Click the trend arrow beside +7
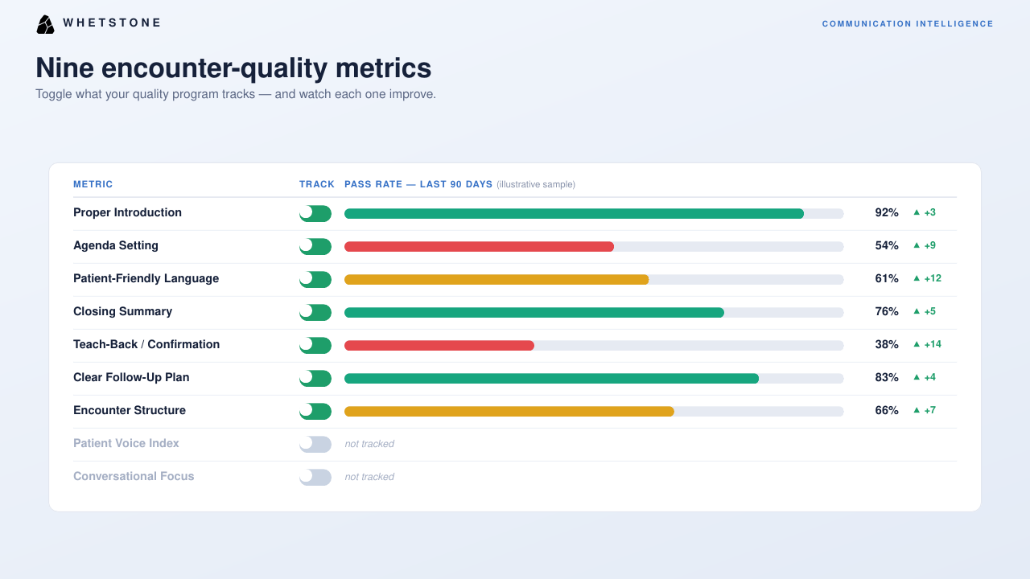The height and width of the screenshot is (579, 1030). [917, 411]
